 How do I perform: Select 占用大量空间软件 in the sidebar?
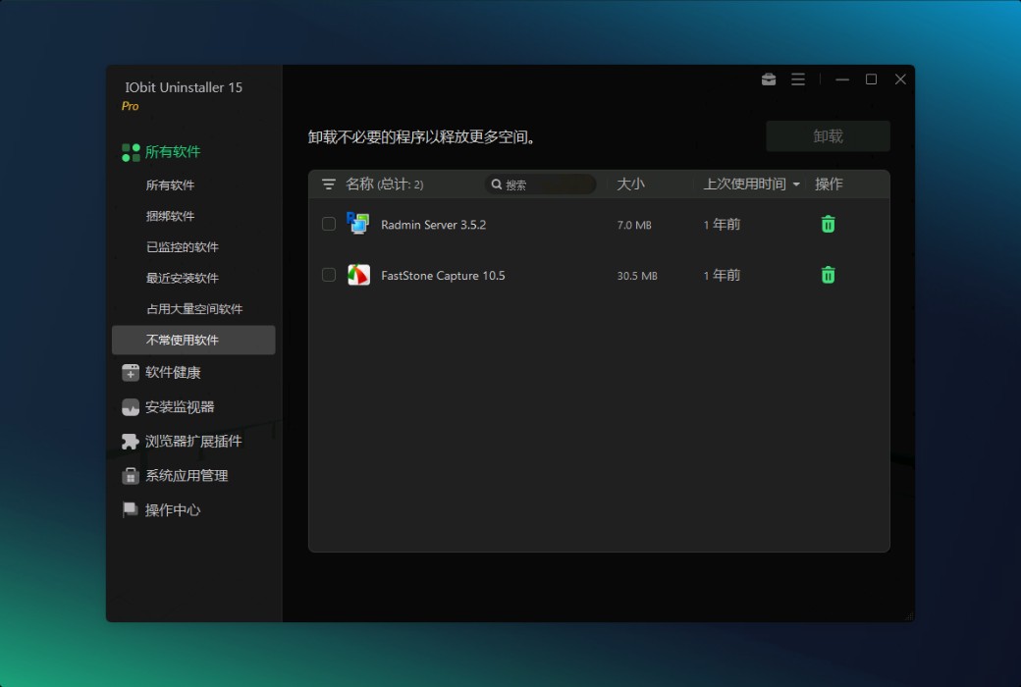(x=194, y=309)
